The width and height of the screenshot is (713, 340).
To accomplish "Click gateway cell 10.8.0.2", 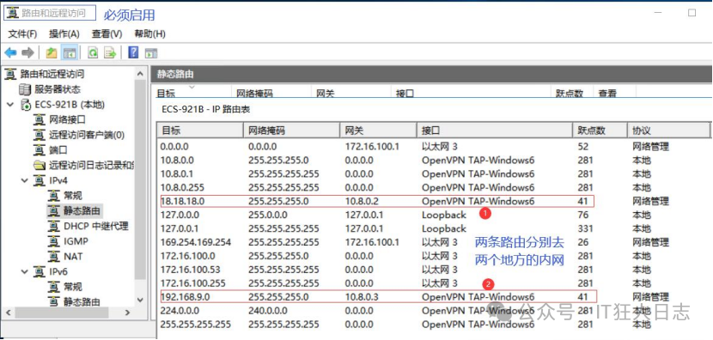I will (362, 201).
